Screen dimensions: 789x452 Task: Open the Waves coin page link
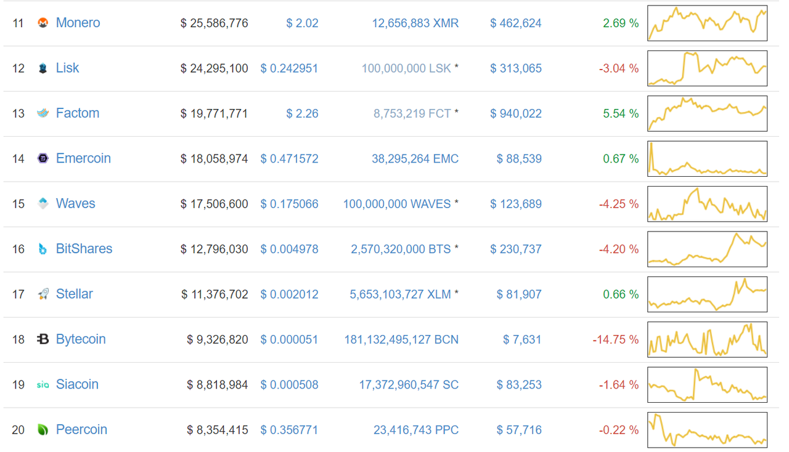point(76,203)
